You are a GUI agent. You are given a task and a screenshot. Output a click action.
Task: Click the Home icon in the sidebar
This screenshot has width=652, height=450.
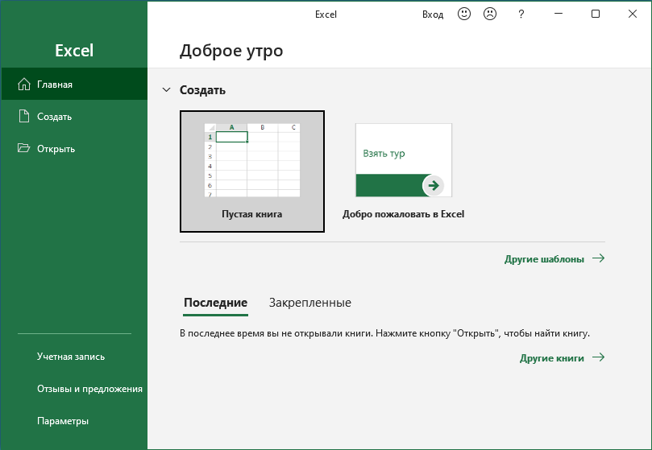pyautogui.click(x=23, y=85)
